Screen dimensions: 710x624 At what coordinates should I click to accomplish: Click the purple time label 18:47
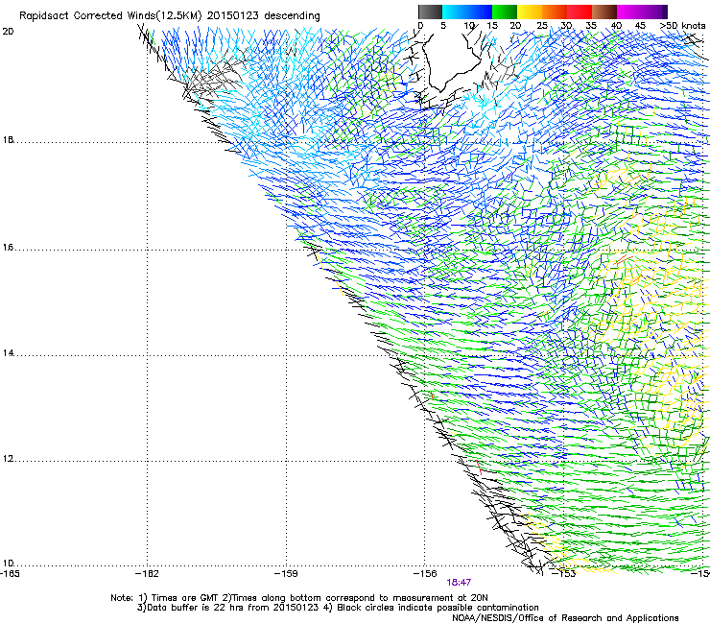click(x=459, y=583)
